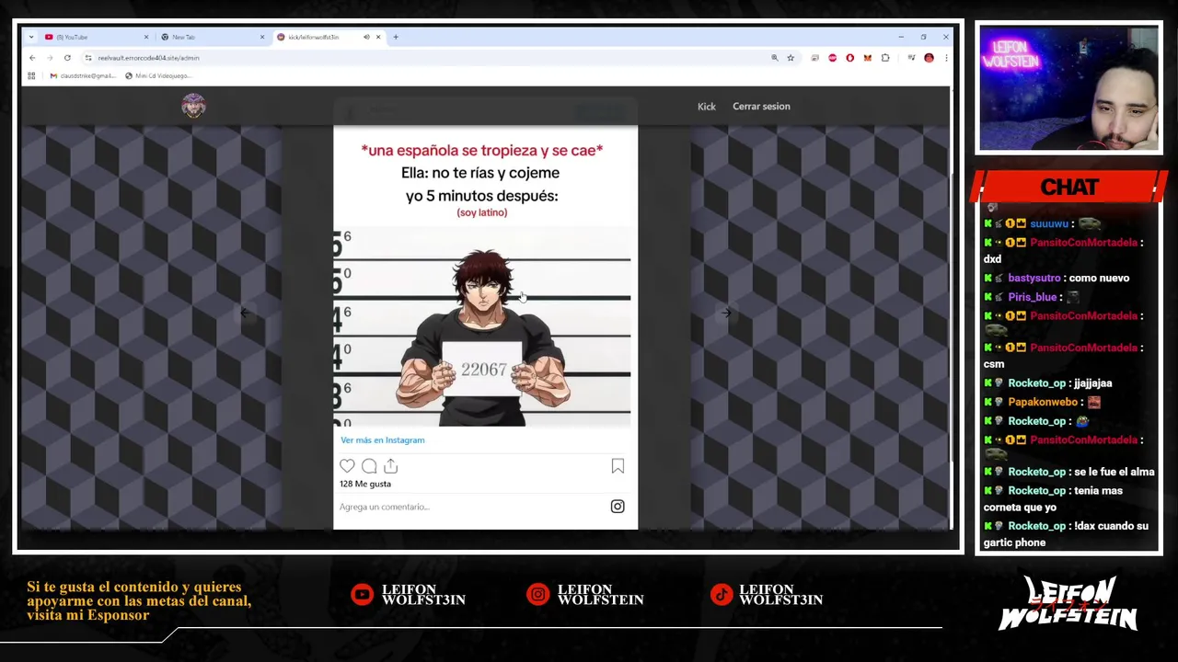Click the YouTube logo in the stream overlay
Image resolution: width=1178 pixels, height=662 pixels.
pos(362,595)
